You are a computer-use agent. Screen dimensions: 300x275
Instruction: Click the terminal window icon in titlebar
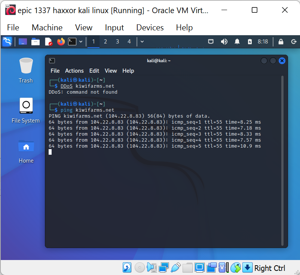[x=52, y=61]
